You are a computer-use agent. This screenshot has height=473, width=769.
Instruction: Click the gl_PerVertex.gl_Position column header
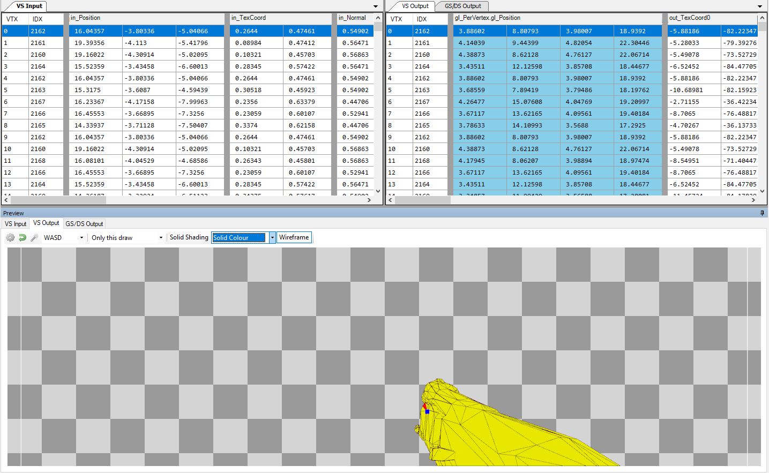[557, 18]
